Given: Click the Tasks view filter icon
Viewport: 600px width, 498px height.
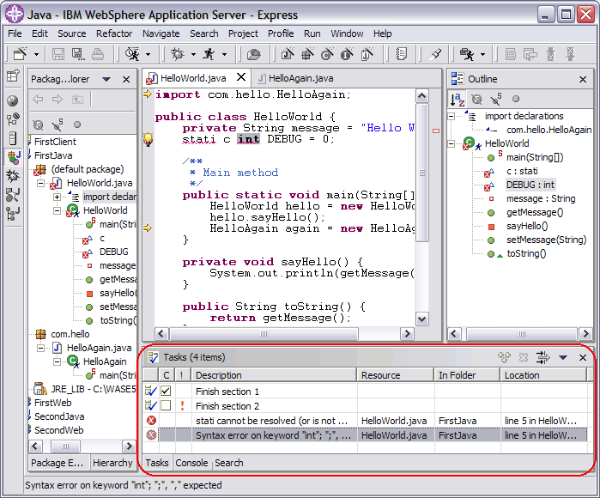Looking at the screenshot, I should tap(542, 357).
